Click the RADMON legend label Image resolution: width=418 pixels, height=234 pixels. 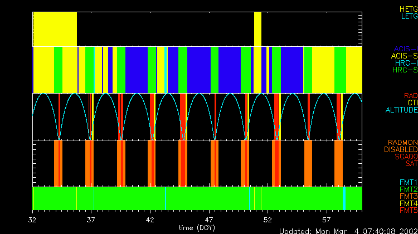click(x=402, y=143)
